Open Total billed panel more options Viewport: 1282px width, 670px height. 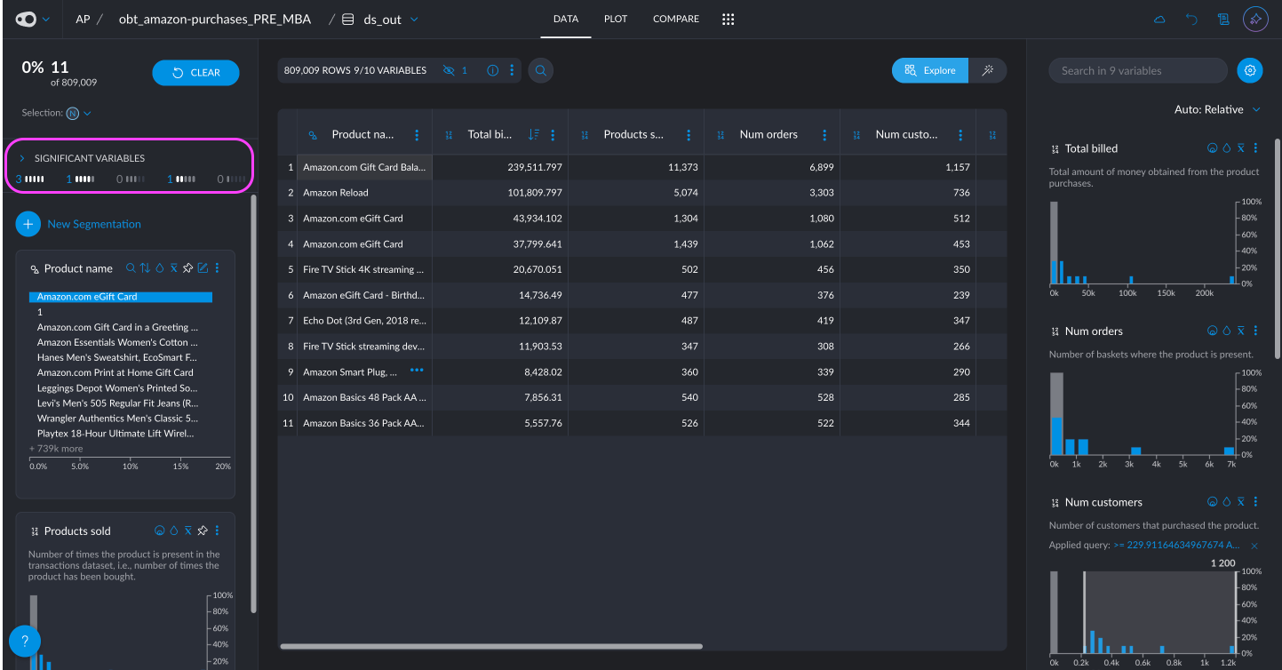pos(1255,148)
